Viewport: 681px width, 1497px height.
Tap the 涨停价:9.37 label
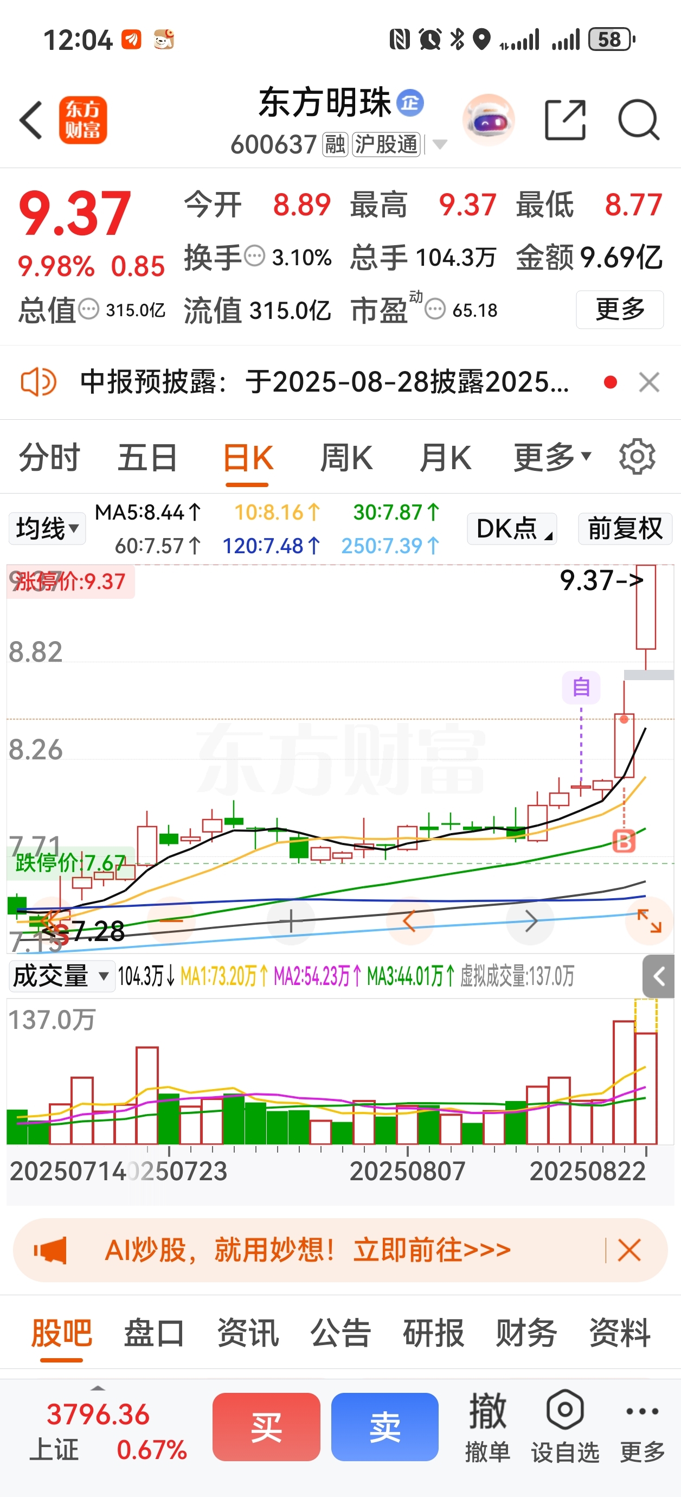[x=70, y=581]
